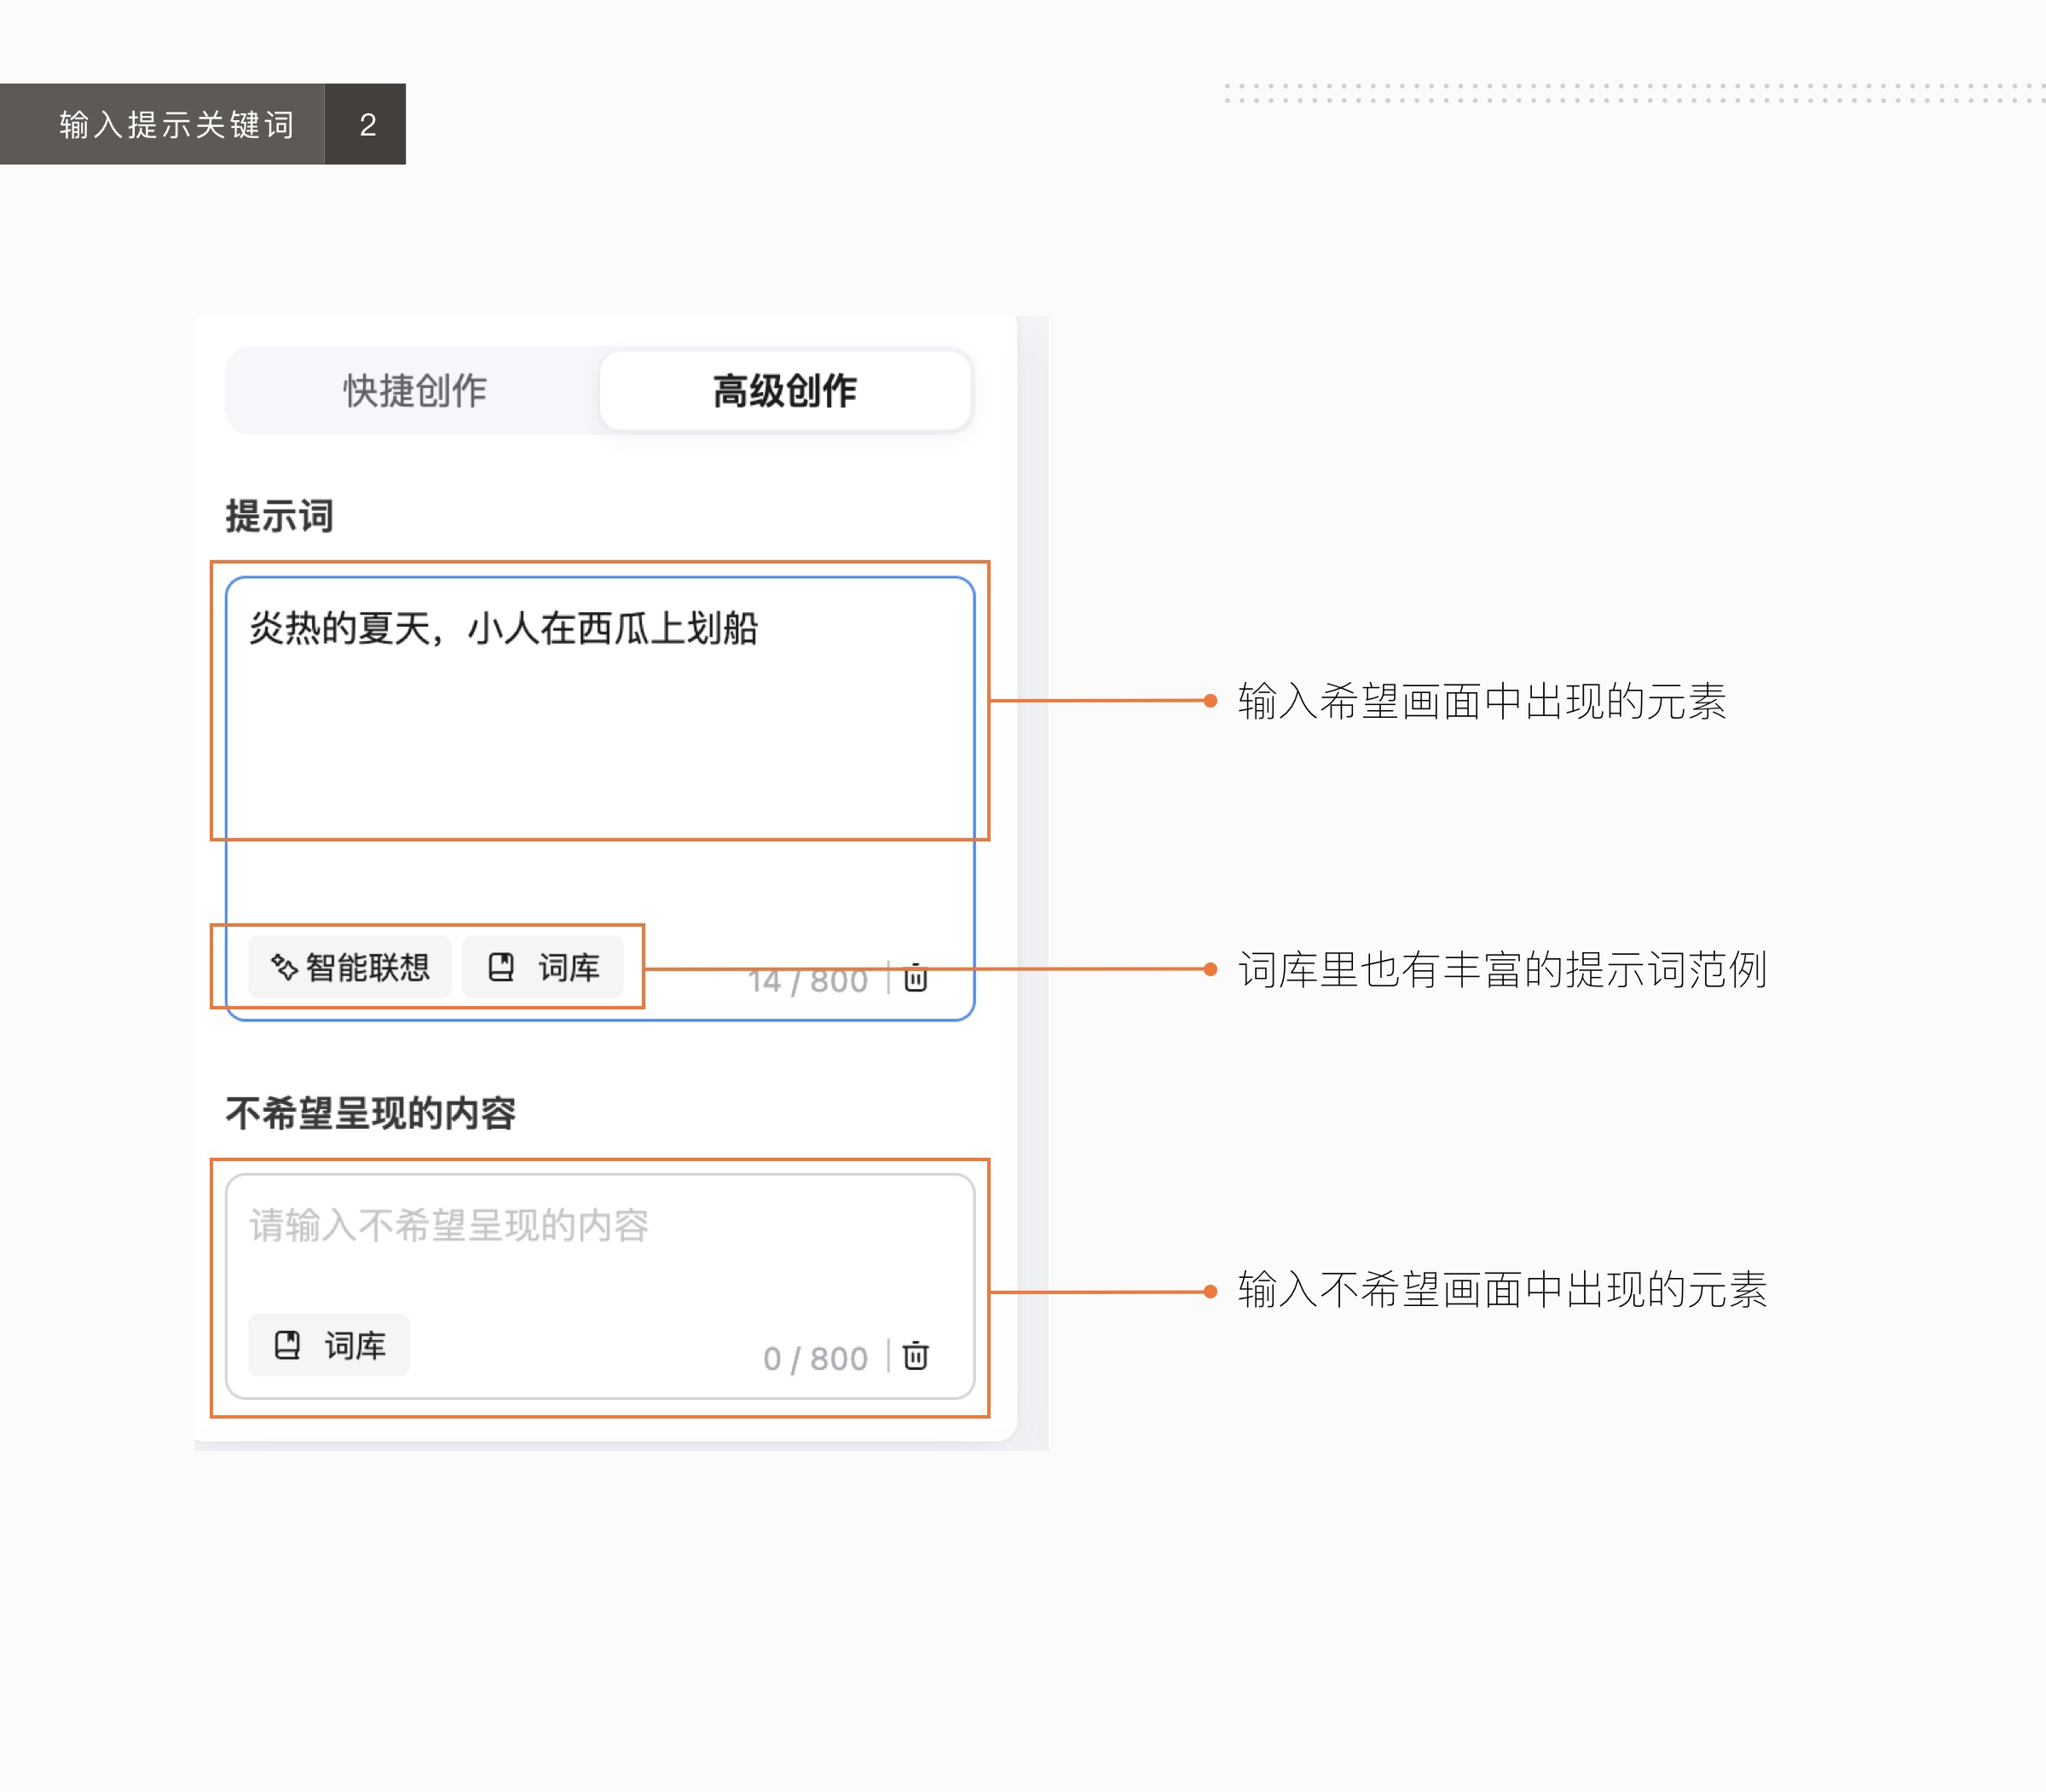Click the 0/800 character counter
Image resolution: width=2046 pixels, height=1792 pixels.
[x=816, y=1356]
